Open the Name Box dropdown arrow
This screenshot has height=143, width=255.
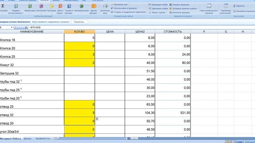click(12, 27)
